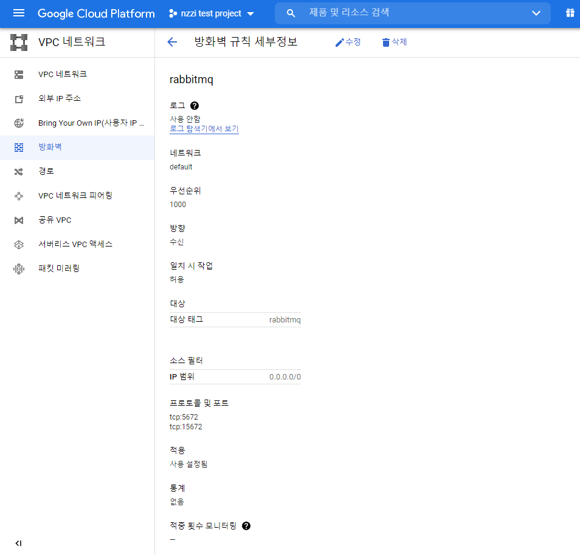Open 경로 menu item
The image size is (580, 555).
pos(77,171)
